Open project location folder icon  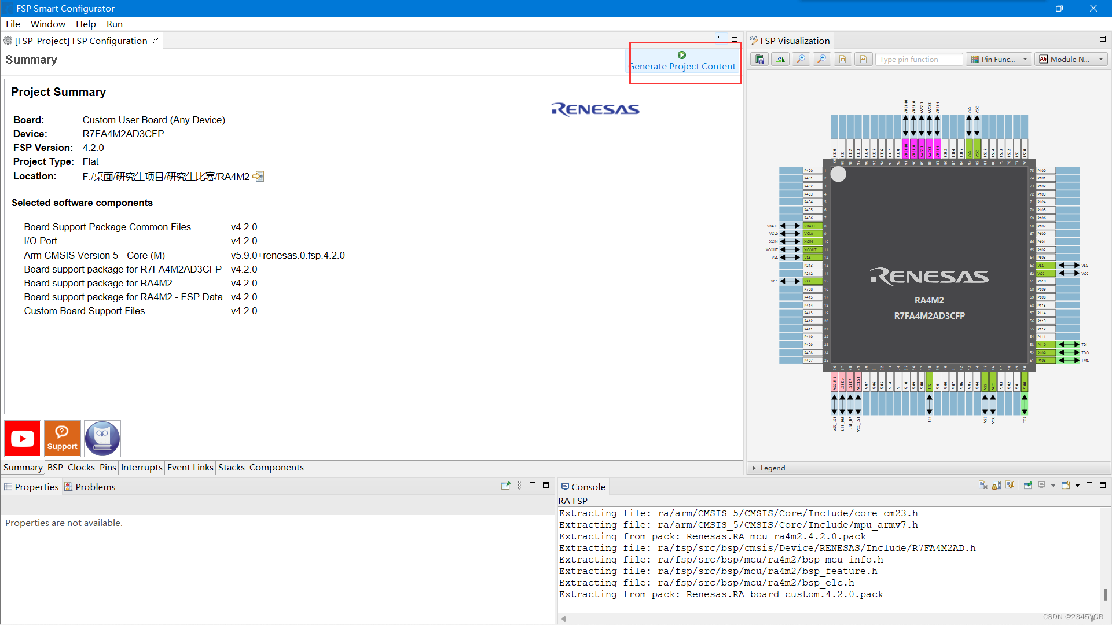258,177
